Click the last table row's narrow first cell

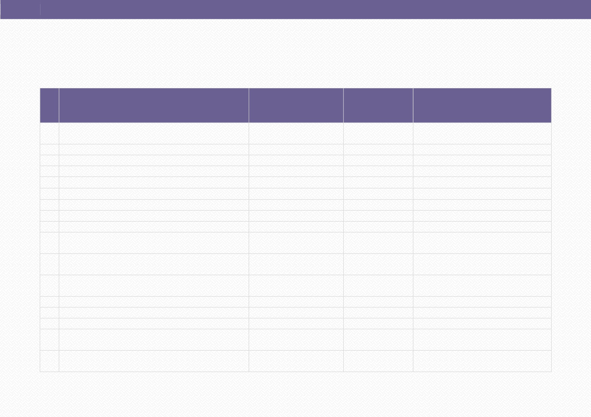(49, 361)
